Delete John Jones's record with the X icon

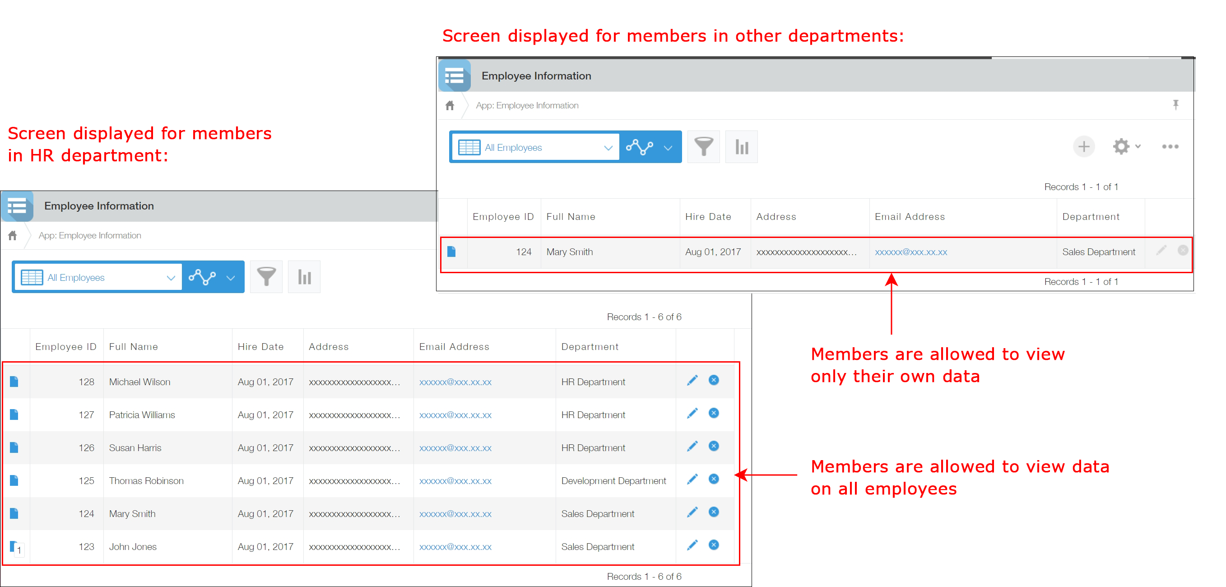(x=713, y=545)
